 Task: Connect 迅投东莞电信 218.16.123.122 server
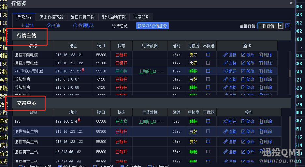pyautogui.click(x=230, y=63)
